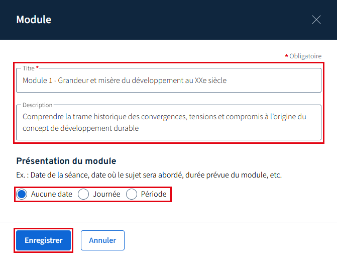Image resolution: width=337 pixels, height=261 pixels.
Task: Click the red asterisk beside Titre
Action: point(37,67)
